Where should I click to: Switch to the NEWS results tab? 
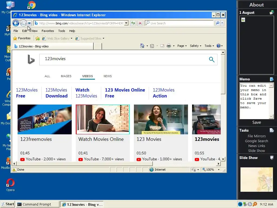(108, 76)
